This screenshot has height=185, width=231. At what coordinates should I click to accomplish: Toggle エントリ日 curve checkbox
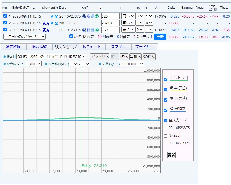[x=165, y=79]
